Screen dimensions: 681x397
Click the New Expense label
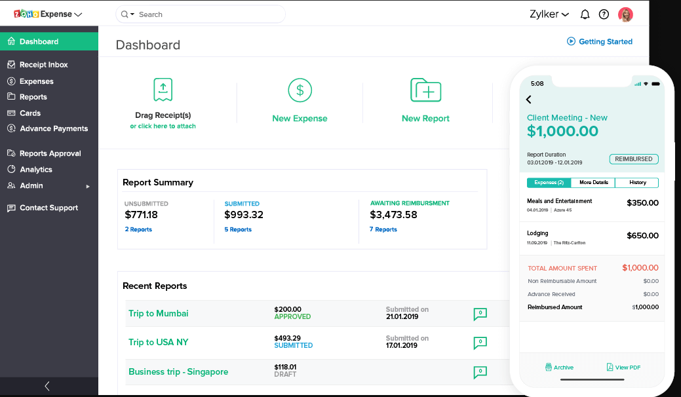click(x=300, y=119)
